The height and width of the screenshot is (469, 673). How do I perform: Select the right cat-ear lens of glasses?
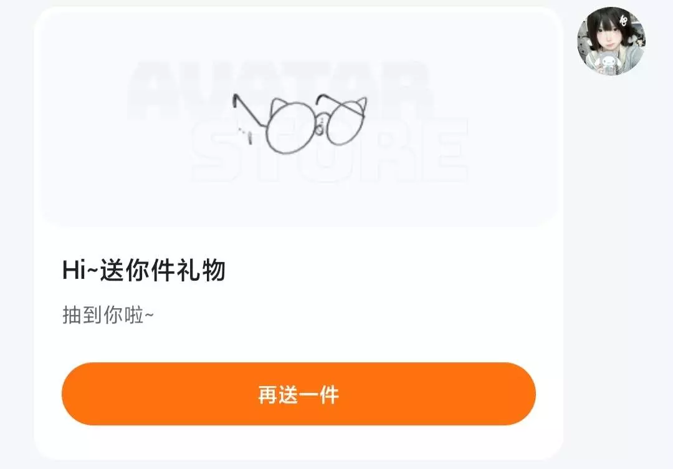(347, 121)
